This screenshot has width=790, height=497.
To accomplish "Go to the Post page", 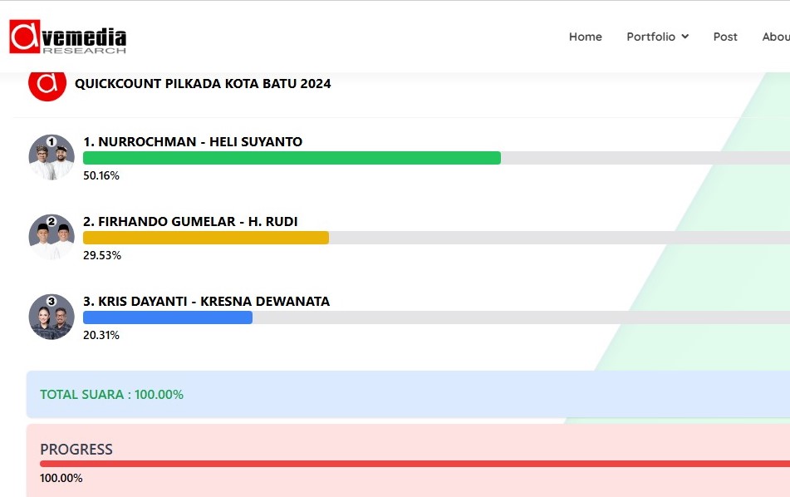I will click(x=725, y=37).
